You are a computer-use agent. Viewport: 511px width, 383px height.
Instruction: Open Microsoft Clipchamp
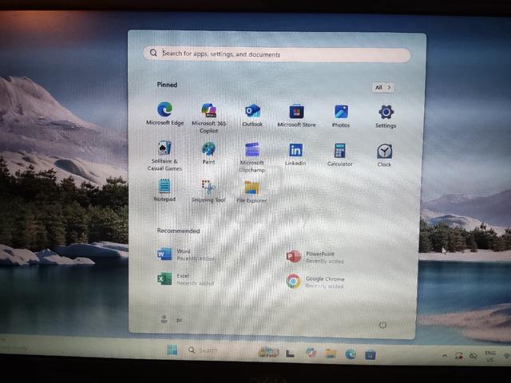[252, 157]
